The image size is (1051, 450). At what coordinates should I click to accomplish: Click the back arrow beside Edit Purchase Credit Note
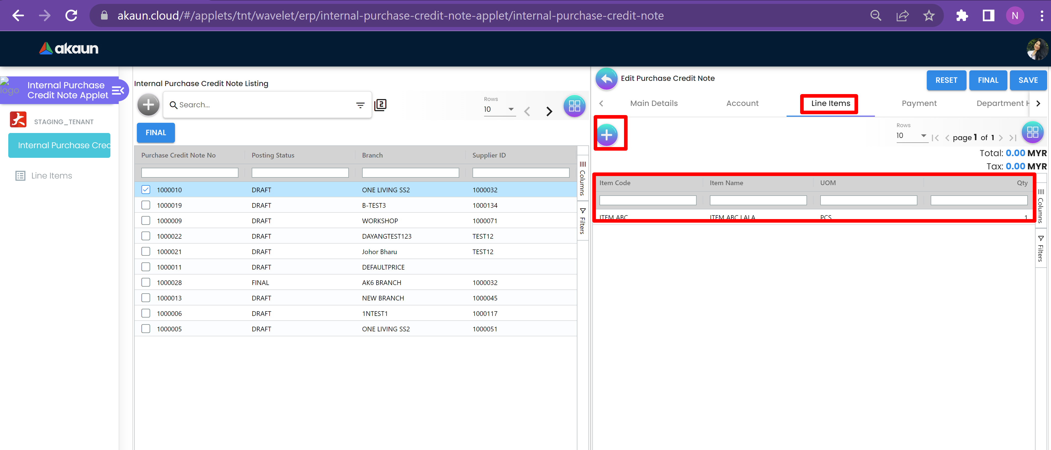[x=606, y=79]
